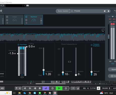Go to next marker in the transport

[x=30, y=88]
